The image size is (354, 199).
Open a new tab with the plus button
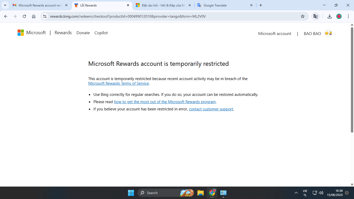[261, 5]
